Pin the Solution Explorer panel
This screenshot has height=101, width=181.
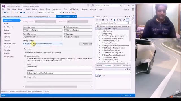(128, 17)
